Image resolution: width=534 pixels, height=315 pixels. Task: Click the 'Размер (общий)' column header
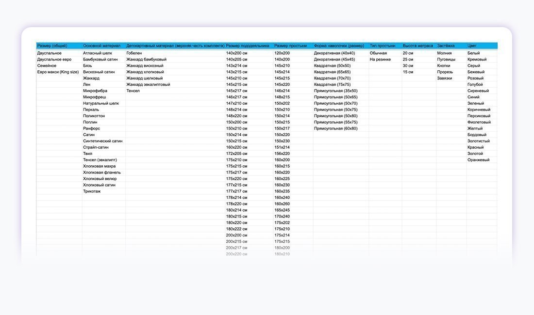[x=52, y=46]
